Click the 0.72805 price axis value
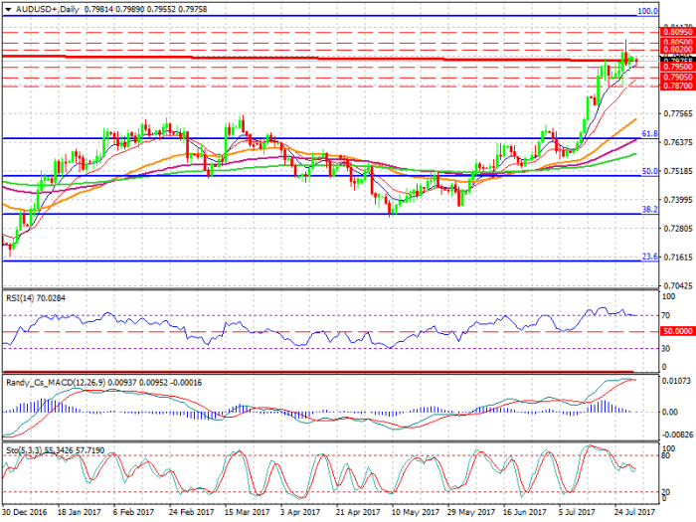 tap(678, 228)
